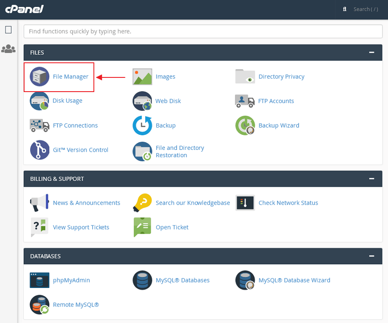Click the Check Network Status icon

click(x=245, y=203)
